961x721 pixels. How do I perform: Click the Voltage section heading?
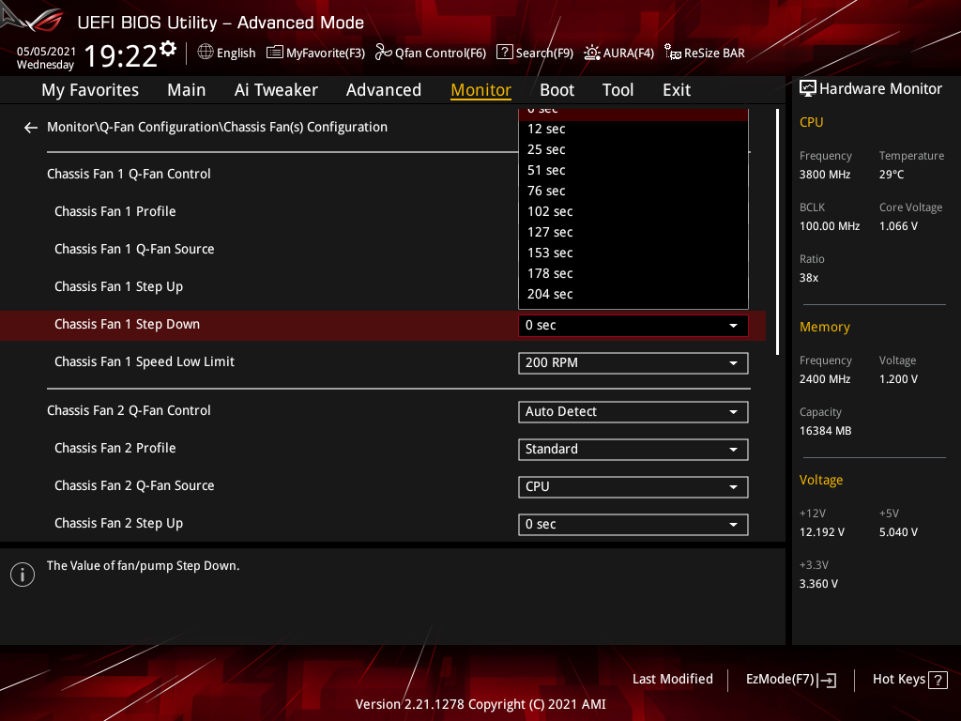tap(821, 480)
